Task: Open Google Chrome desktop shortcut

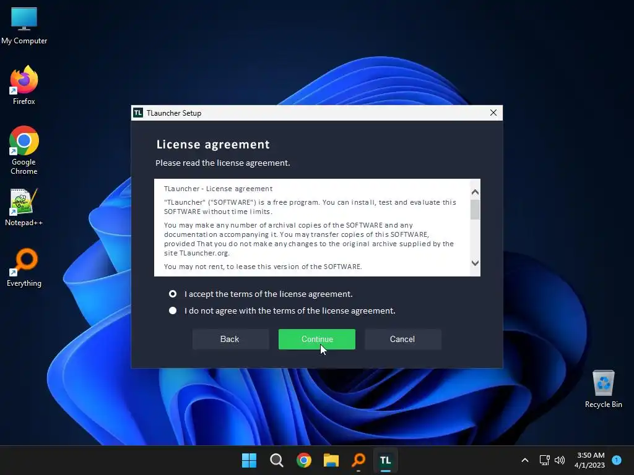Action: 24,150
